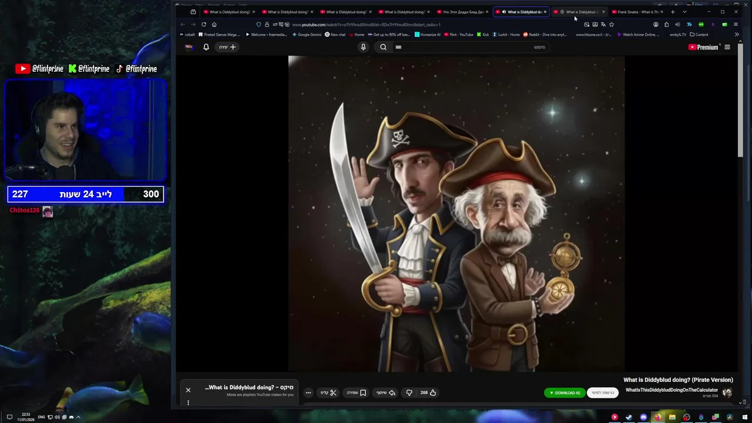Screen dimensions: 752x423
Task: Share the video
Action: 386,392
